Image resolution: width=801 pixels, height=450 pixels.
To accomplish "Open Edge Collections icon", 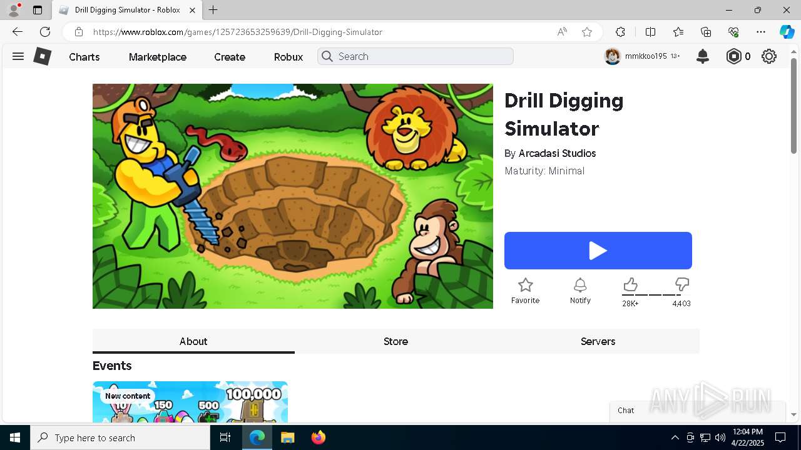I will pyautogui.click(x=706, y=32).
